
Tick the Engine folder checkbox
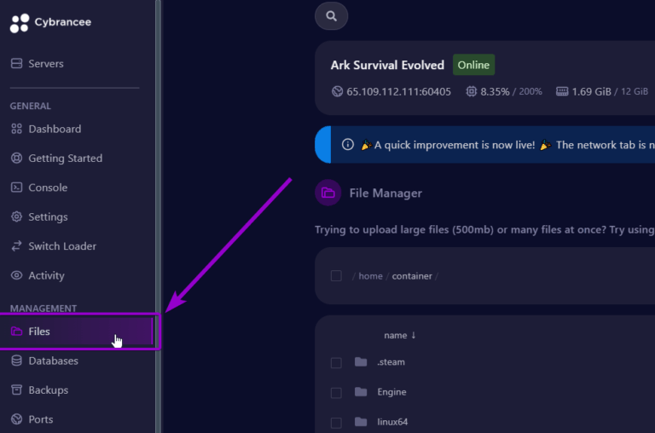point(336,393)
